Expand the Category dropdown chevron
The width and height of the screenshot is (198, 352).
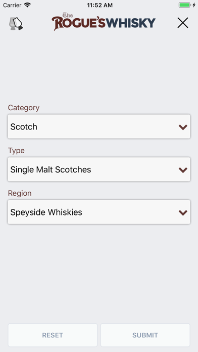183,127
